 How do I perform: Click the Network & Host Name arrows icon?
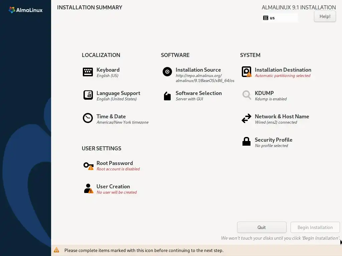tap(246, 118)
